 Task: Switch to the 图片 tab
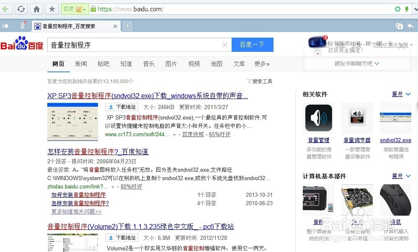pos(171,64)
